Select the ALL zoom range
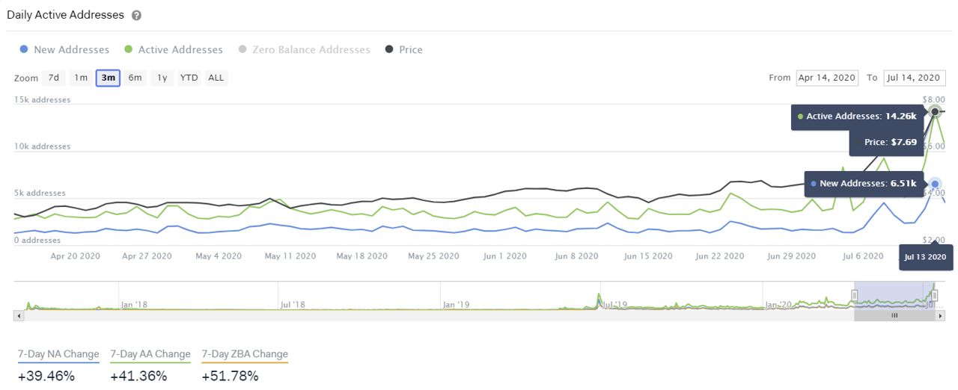Image resolution: width=958 pixels, height=390 pixels. click(x=216, y=78)
